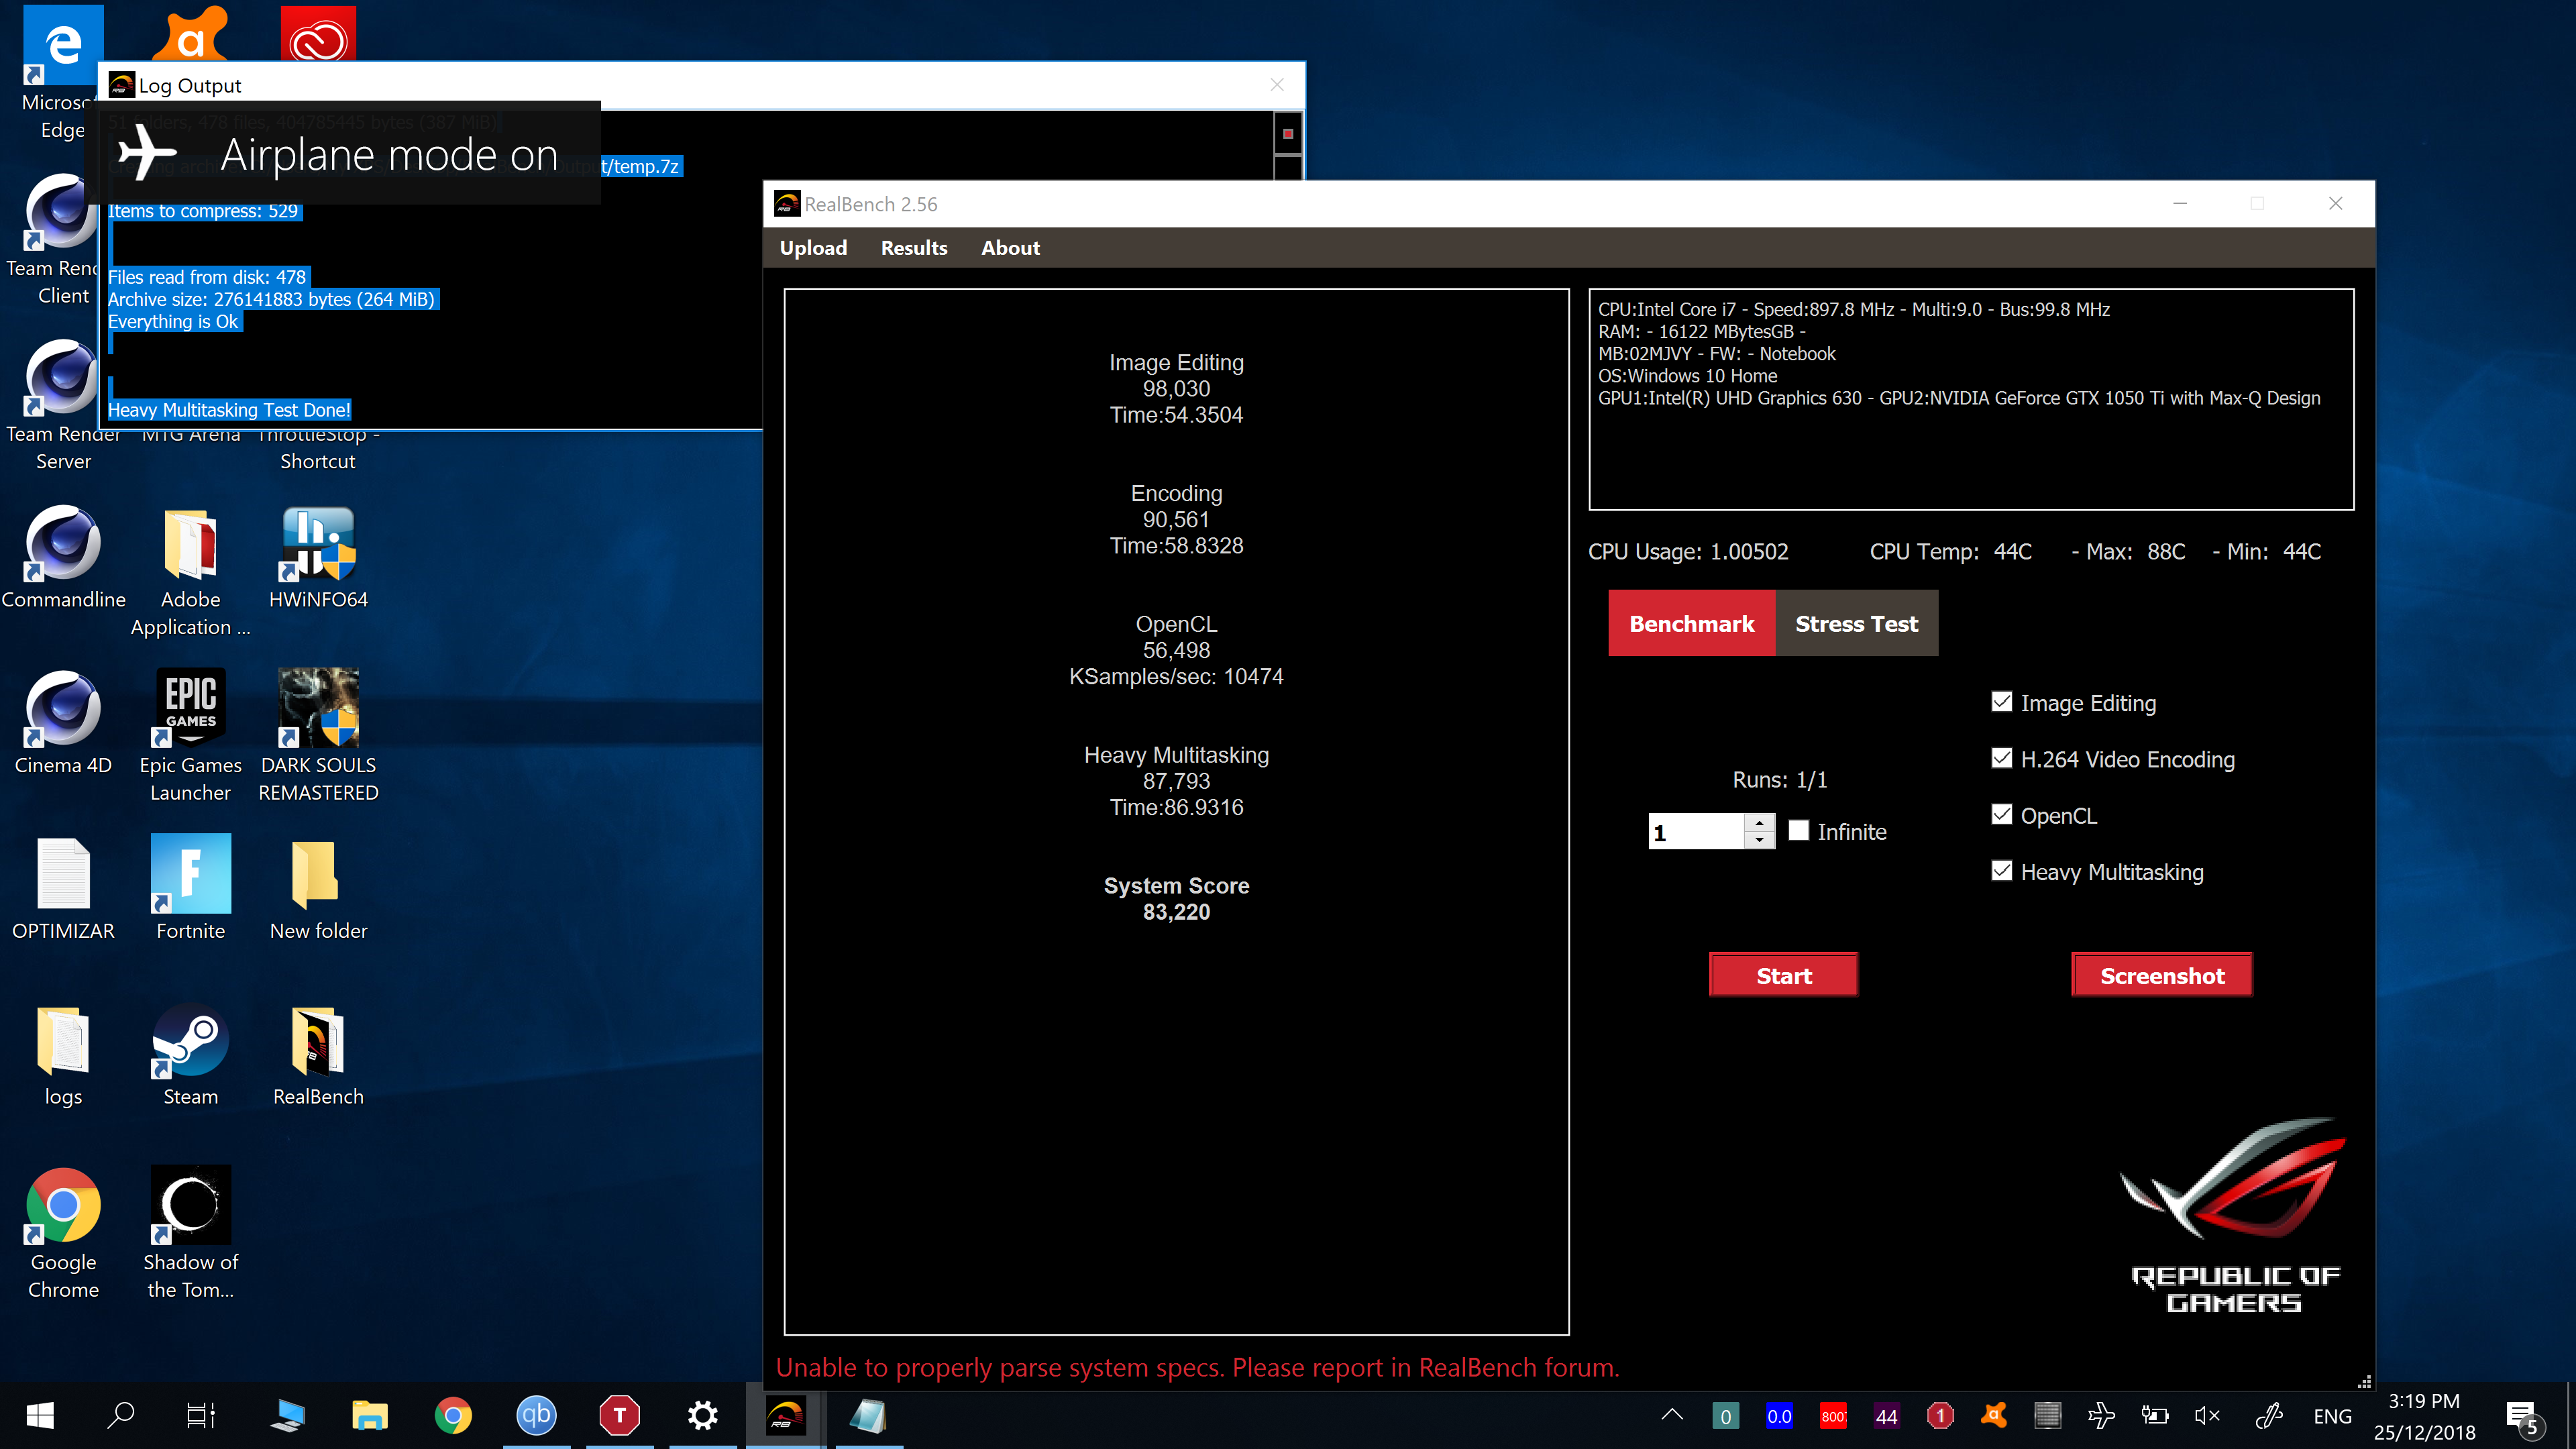This screenshot has height=1449, width=2576.
Task: Launch DARK SOULS REMASTERED shortcut
Action: pos(318,736)
